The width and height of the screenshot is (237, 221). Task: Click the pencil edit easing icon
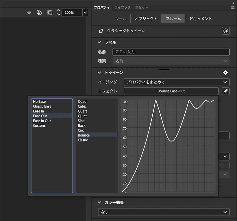click(225, 91)
